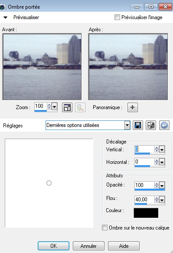Viewport: 173px width, 253px height.
Task: Open the black Couleur swatch
Action: (146, 213)
